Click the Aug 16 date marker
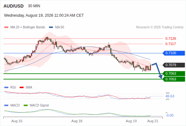The width and height of the screenshot is (186, 126). pyautogui.click(x=17, y=121)
